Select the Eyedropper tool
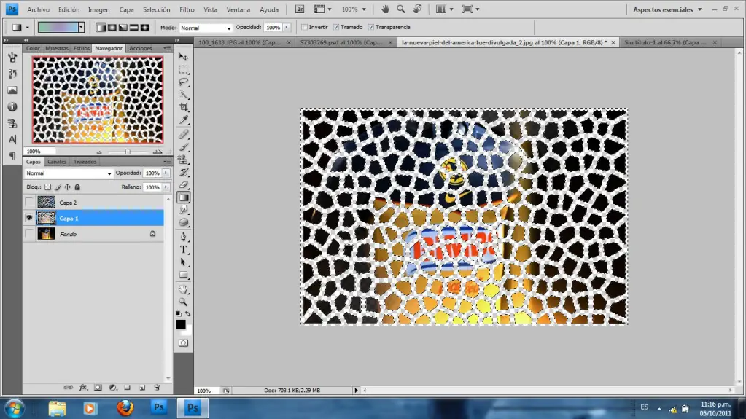The image size is (746, 419). (183, 120)
